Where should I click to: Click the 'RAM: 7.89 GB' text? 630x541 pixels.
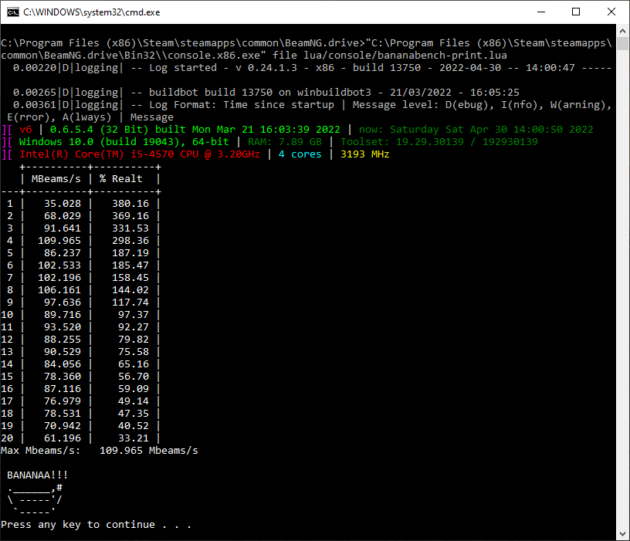284,142
